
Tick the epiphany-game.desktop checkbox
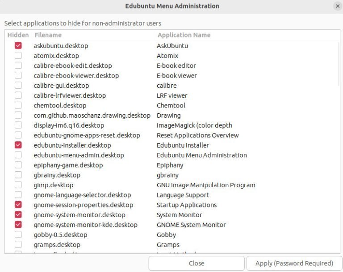click(x=18, y=165)
